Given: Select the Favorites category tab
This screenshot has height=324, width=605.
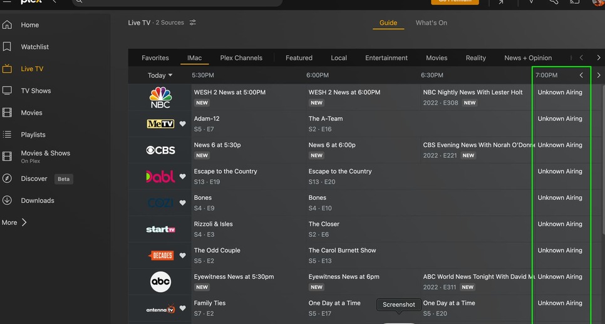Looking at the screenshot, I should click(x=155, y=58).
